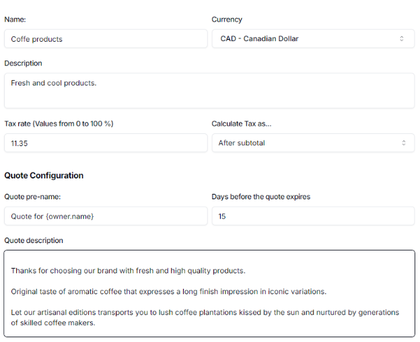Click the Original taste of aromatic coffee line
The image size is (420, 342).
click(x=168, y=292)
